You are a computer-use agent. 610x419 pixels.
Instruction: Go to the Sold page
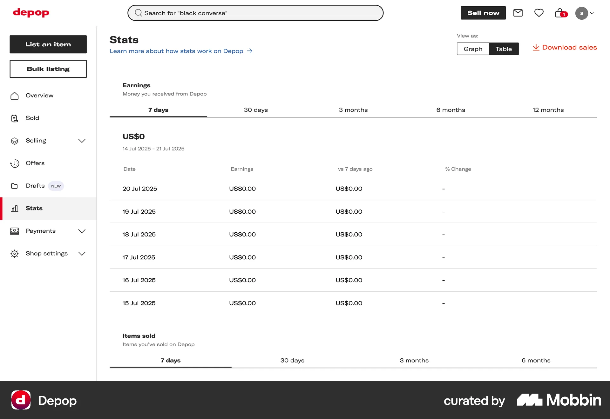(x=32, y=118)
